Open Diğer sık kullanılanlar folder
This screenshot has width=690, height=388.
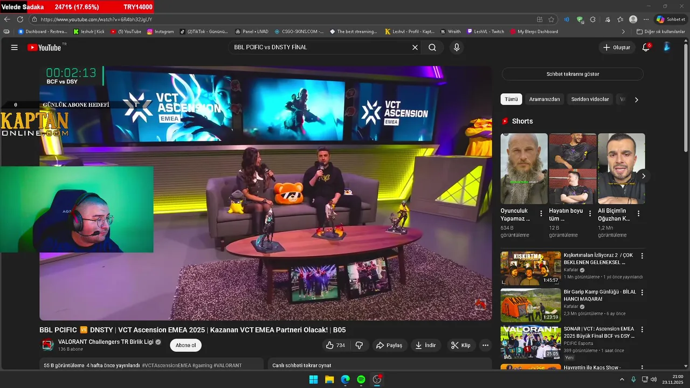(x=660, y=32)
